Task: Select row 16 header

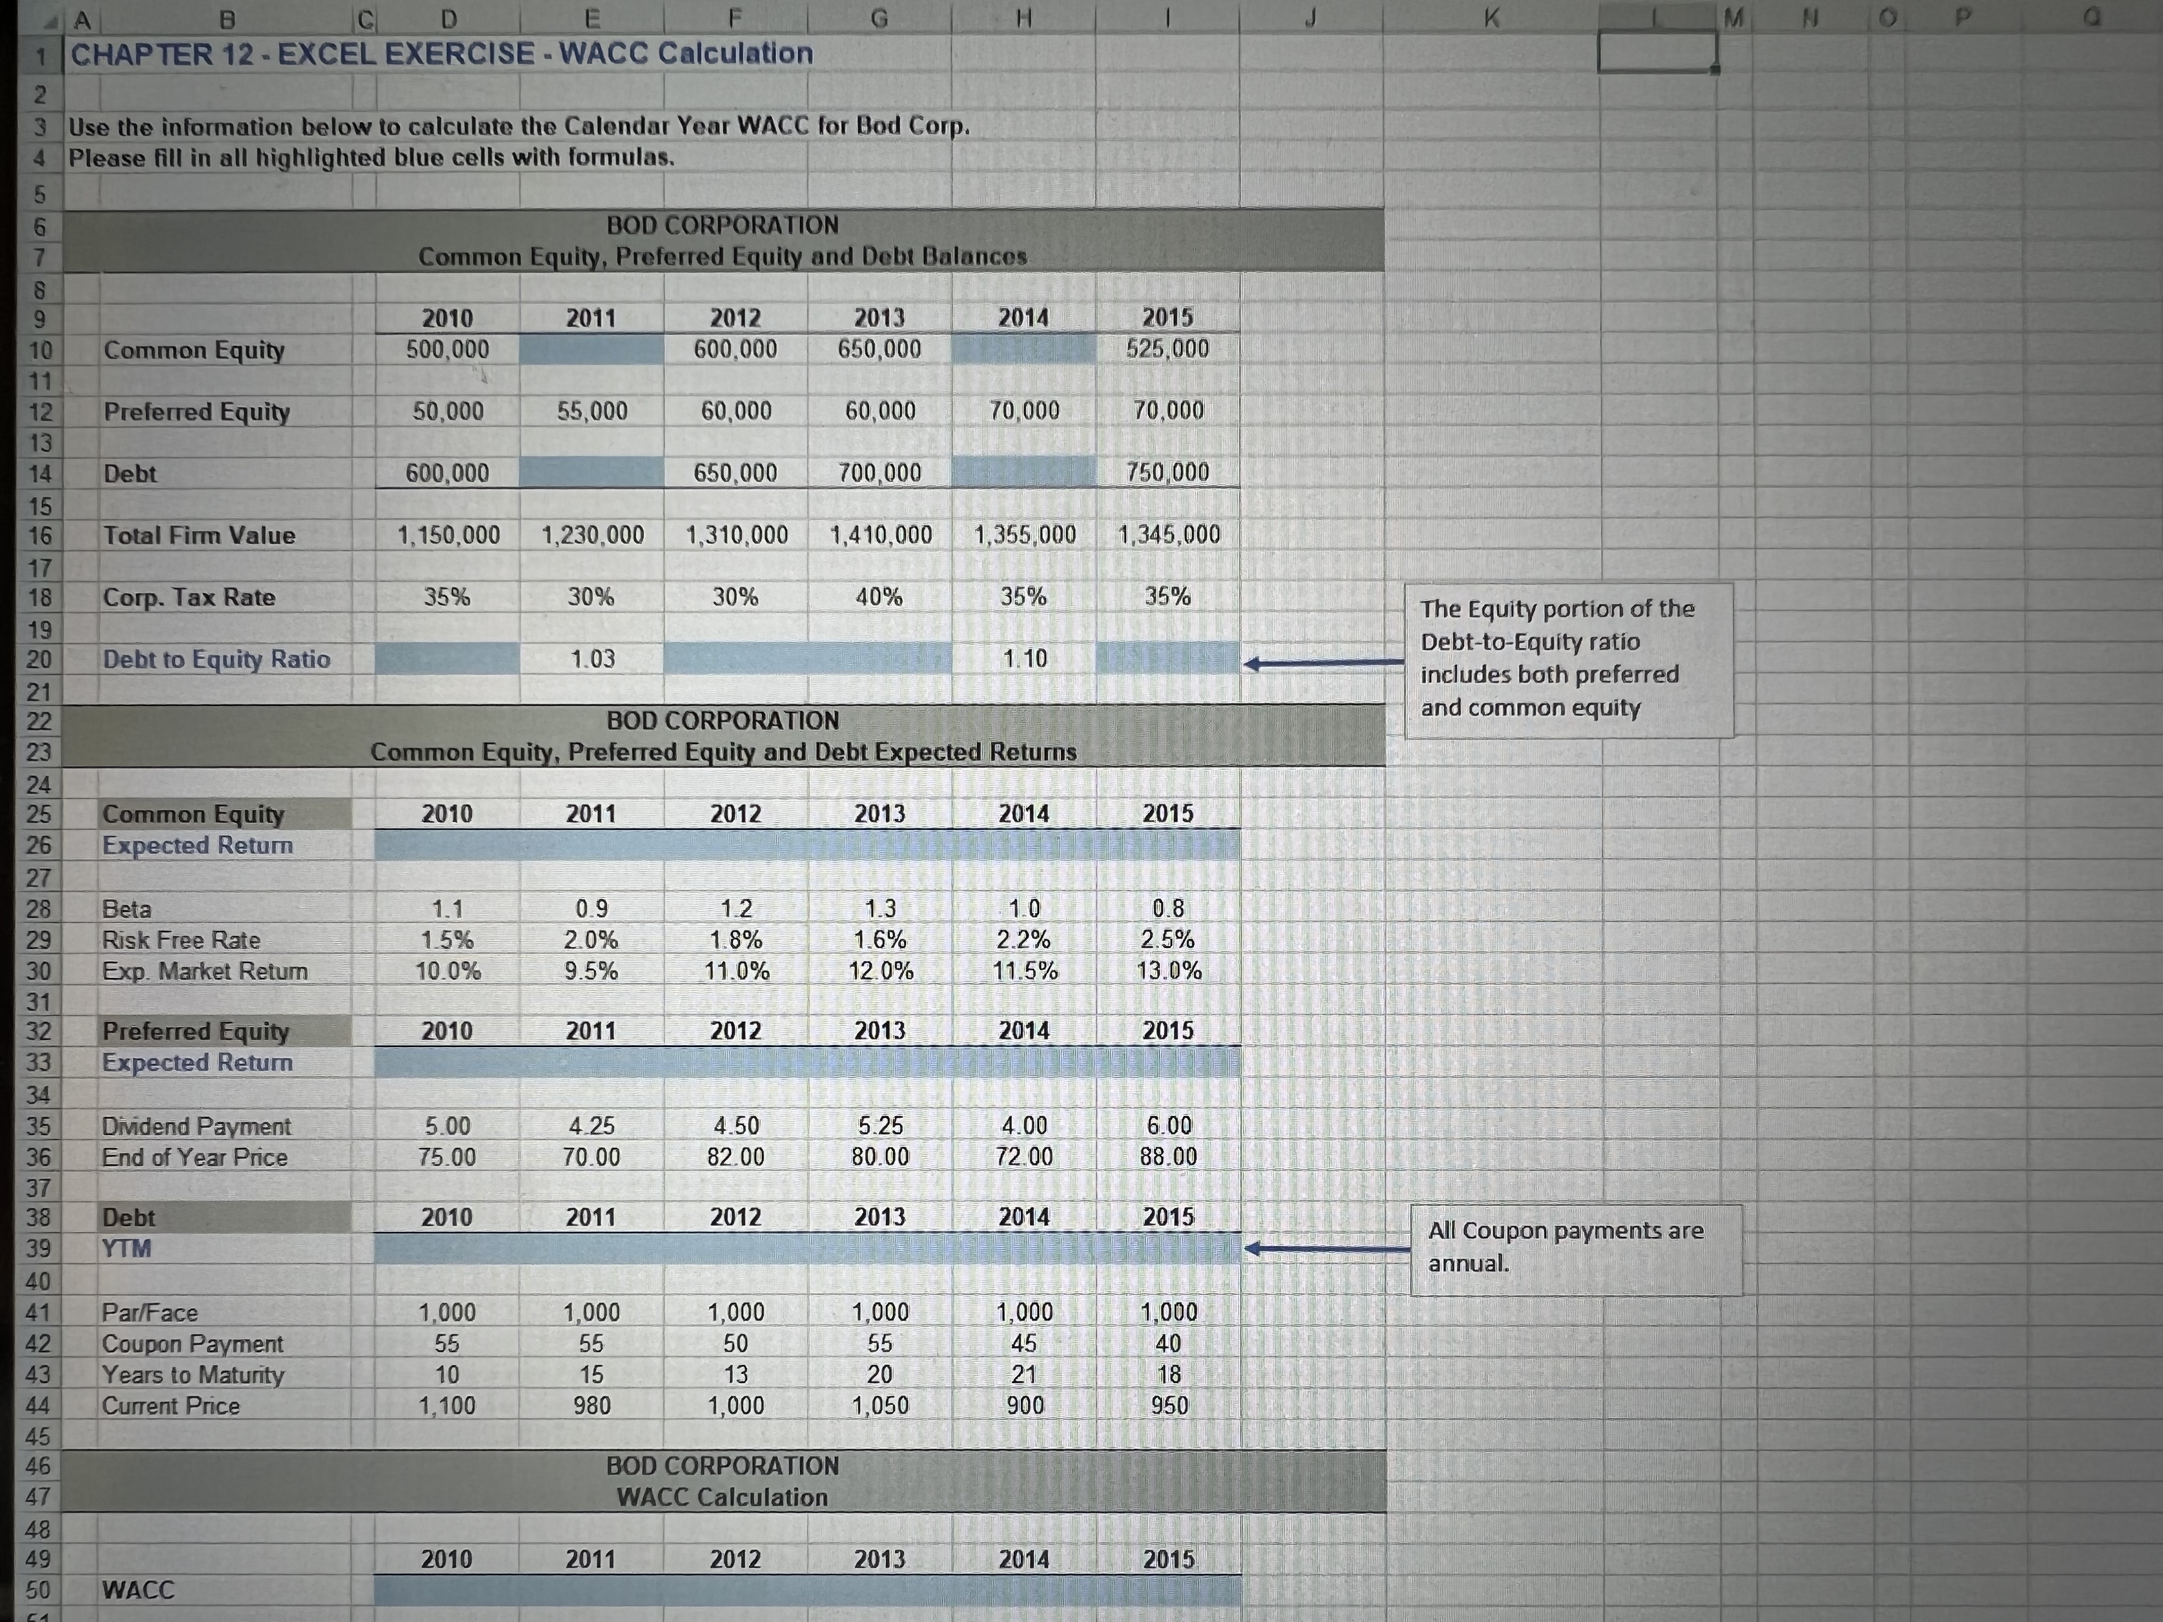Action: click(39, 535)
